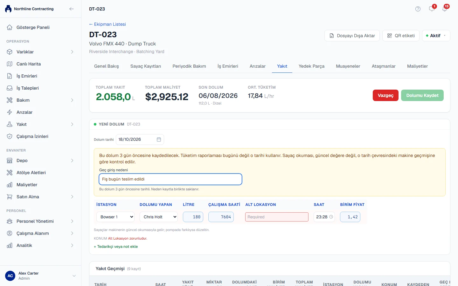Click the Canlı Harita map icon
This screenshot has height=286, width=458.
[10, 64]
